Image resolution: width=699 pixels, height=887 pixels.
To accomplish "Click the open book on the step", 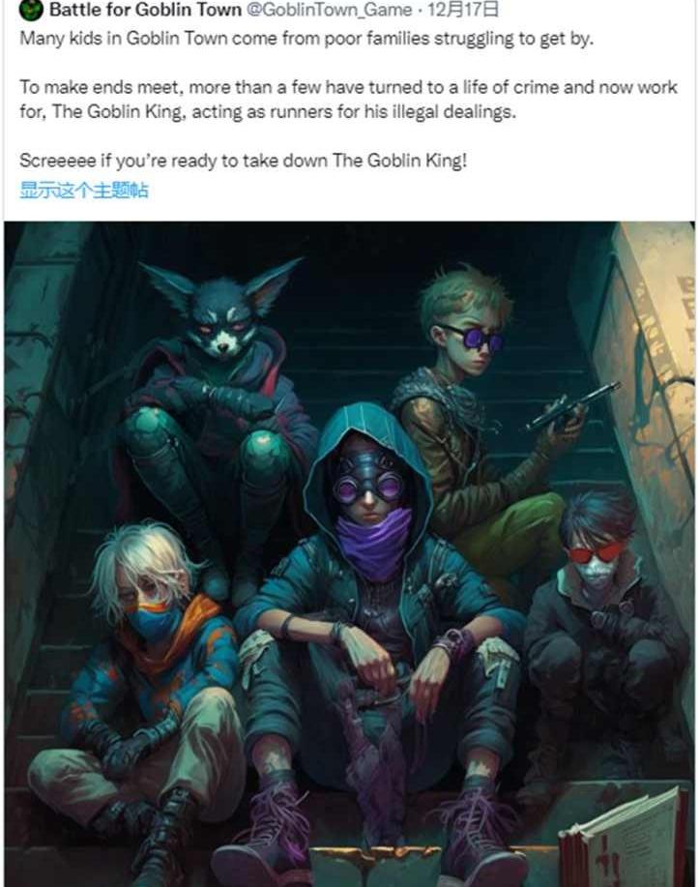I will tap(622, 840).
